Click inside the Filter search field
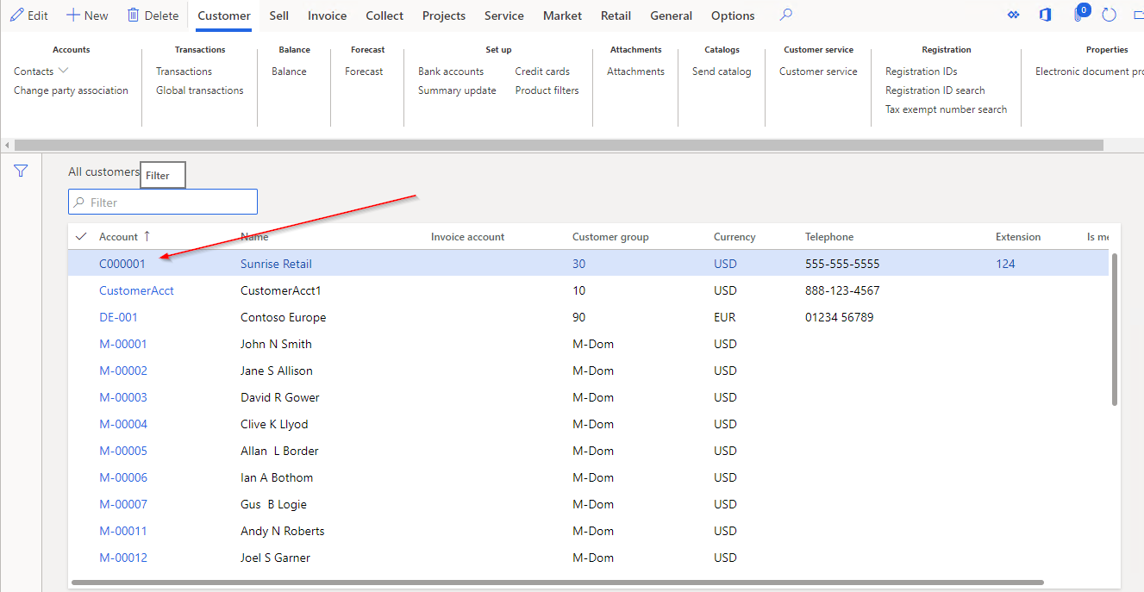Screen dimensions: 1144x592 coord(162,202)
